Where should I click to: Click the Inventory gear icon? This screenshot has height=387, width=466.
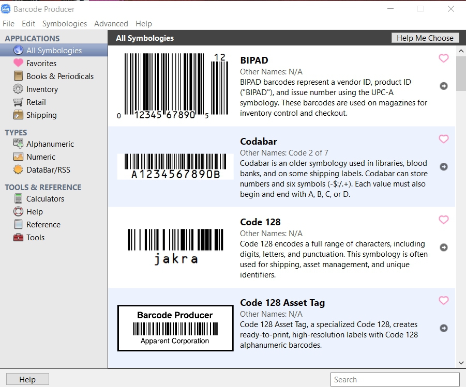point(18,89)
